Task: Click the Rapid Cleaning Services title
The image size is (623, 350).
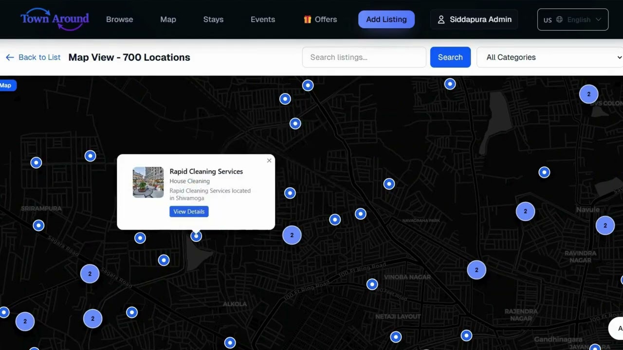Action: click(206, 171)
